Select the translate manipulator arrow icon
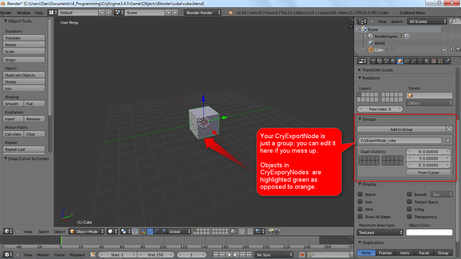461x259 pixels. [150, 231]
